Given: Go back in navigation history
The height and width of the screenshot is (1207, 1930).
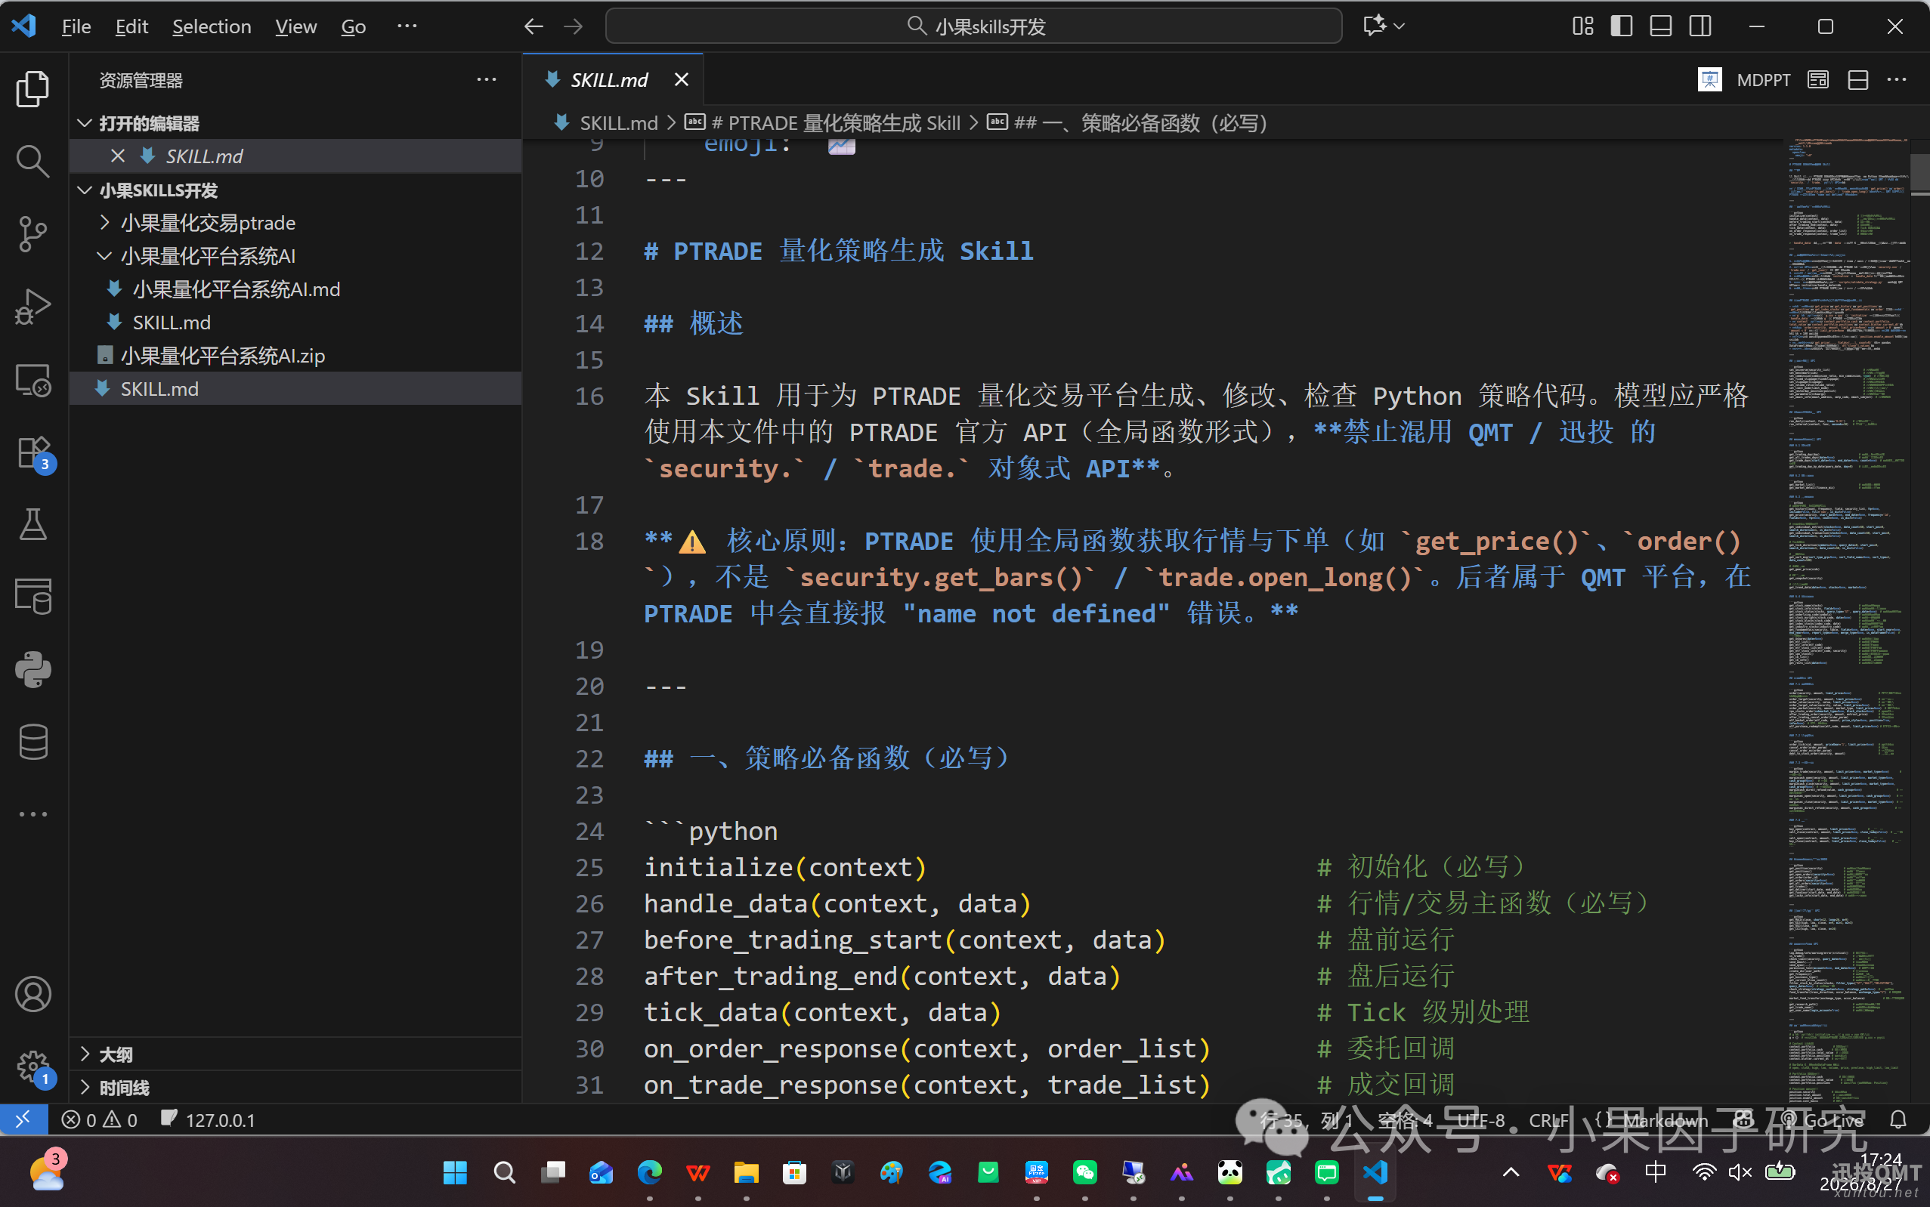Looking at the screenshot, I should point(534,26).
